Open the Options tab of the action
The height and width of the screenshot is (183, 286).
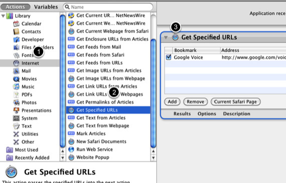click(x=207, y=113)
